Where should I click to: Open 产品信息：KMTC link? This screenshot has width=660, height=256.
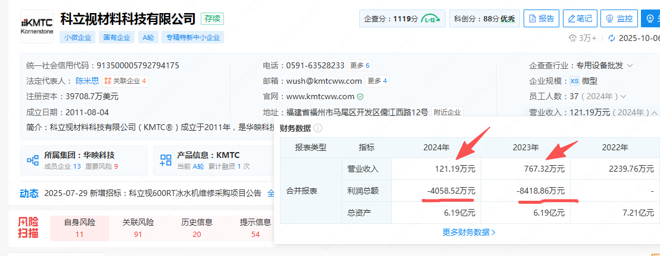pyautogui.click(x=208, y=155)
